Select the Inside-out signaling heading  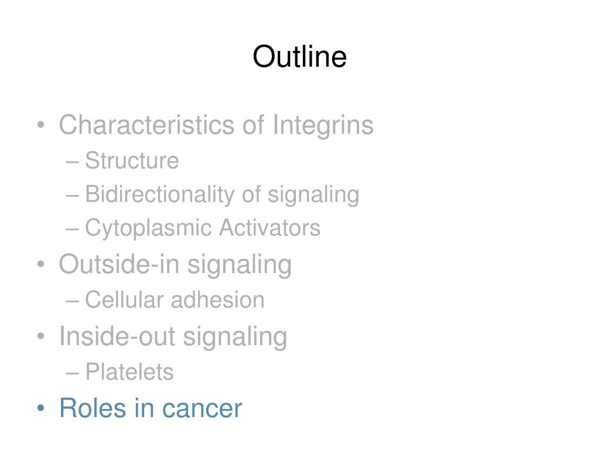click(173, 337)
